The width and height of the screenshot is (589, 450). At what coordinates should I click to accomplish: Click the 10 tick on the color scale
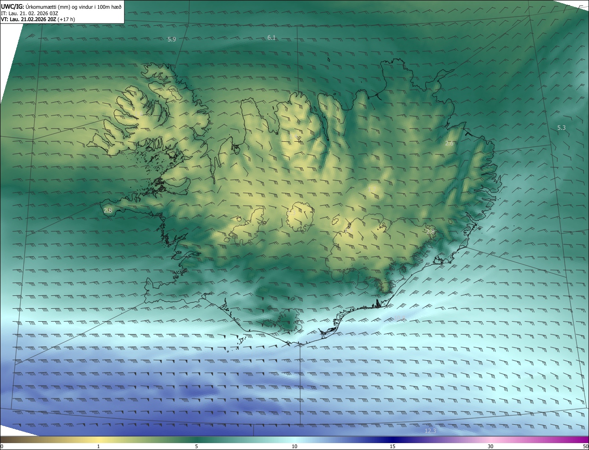[x=294, y=446]
